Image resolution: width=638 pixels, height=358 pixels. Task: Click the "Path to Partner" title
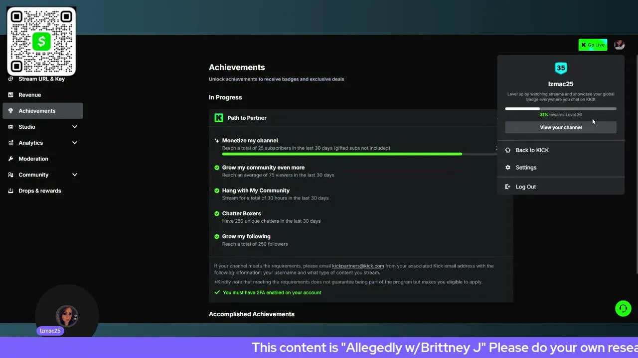pos(247,118)
